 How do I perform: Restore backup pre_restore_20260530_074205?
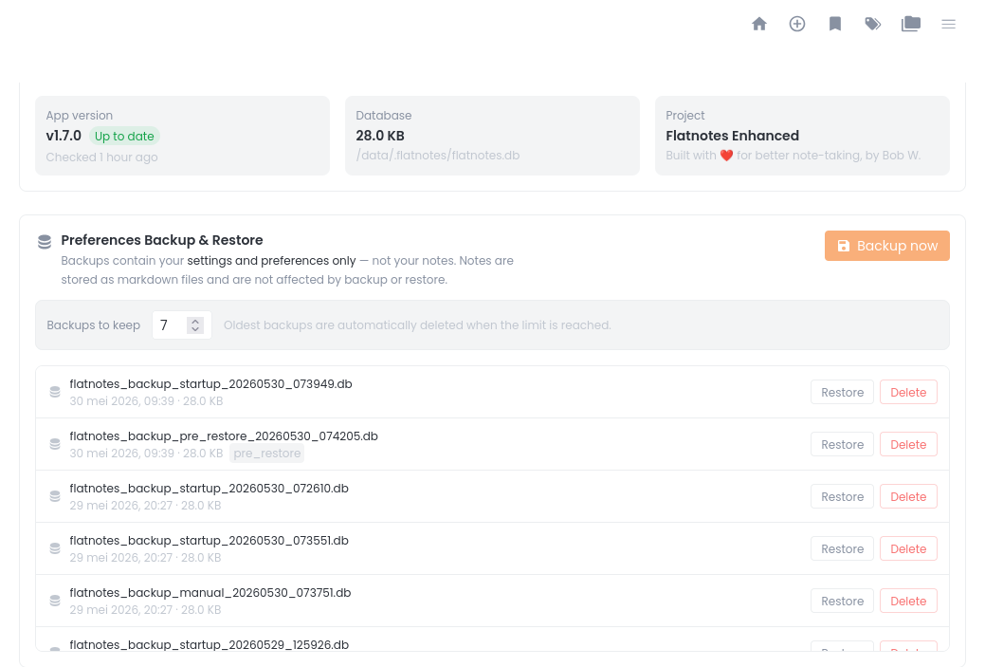click(842, 444)
